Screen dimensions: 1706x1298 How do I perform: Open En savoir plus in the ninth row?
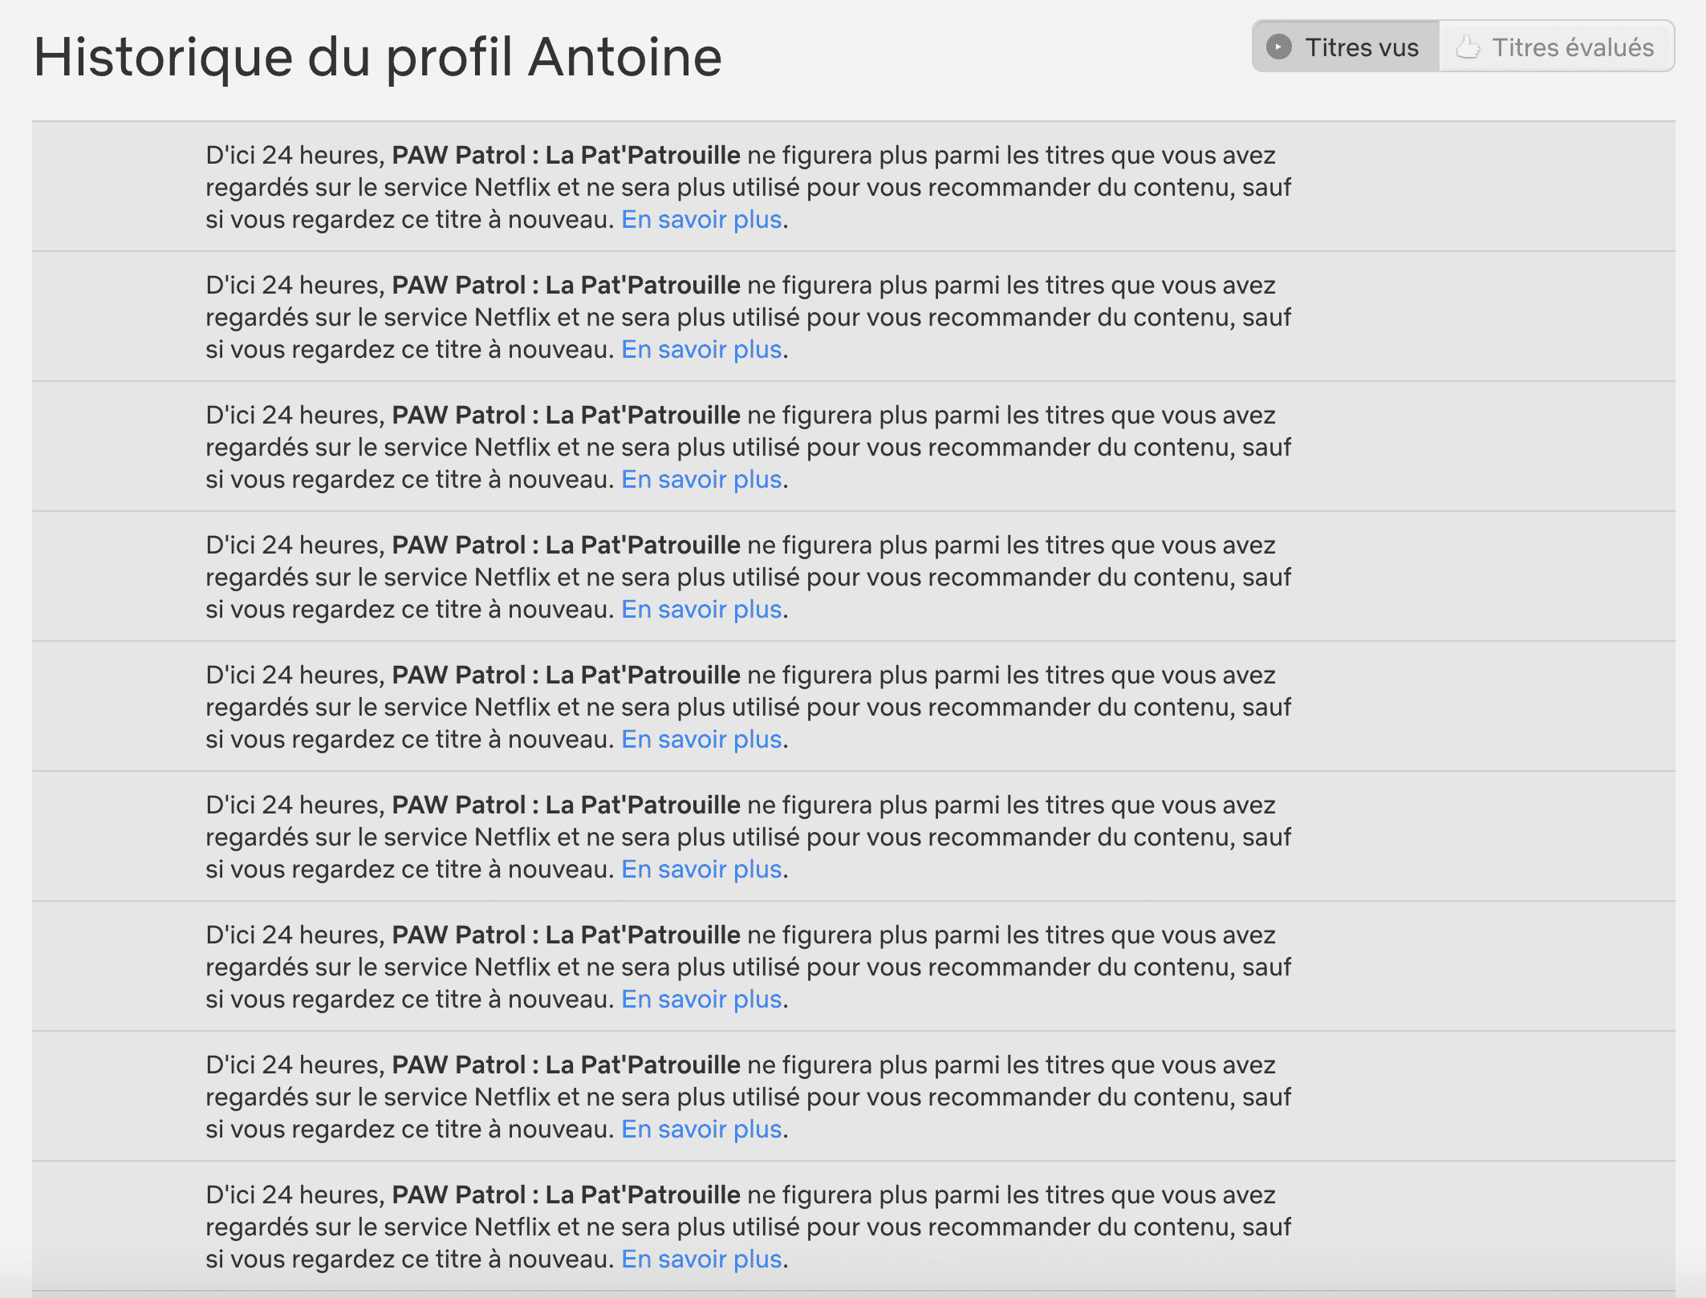click(701, 1259)
